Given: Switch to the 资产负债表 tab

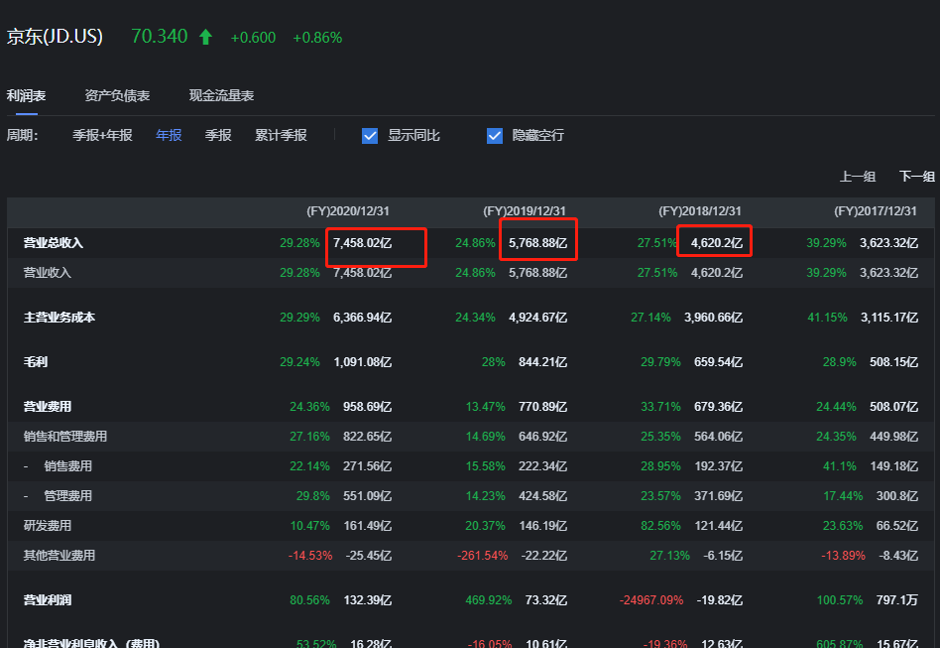Looking at the screenshot, I should tap(117, 96).
